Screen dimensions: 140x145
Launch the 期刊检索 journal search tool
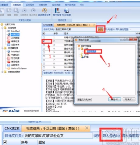pos(57,12)
